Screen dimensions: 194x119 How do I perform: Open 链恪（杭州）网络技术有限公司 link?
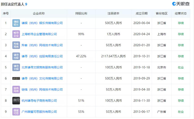[42, 90]
